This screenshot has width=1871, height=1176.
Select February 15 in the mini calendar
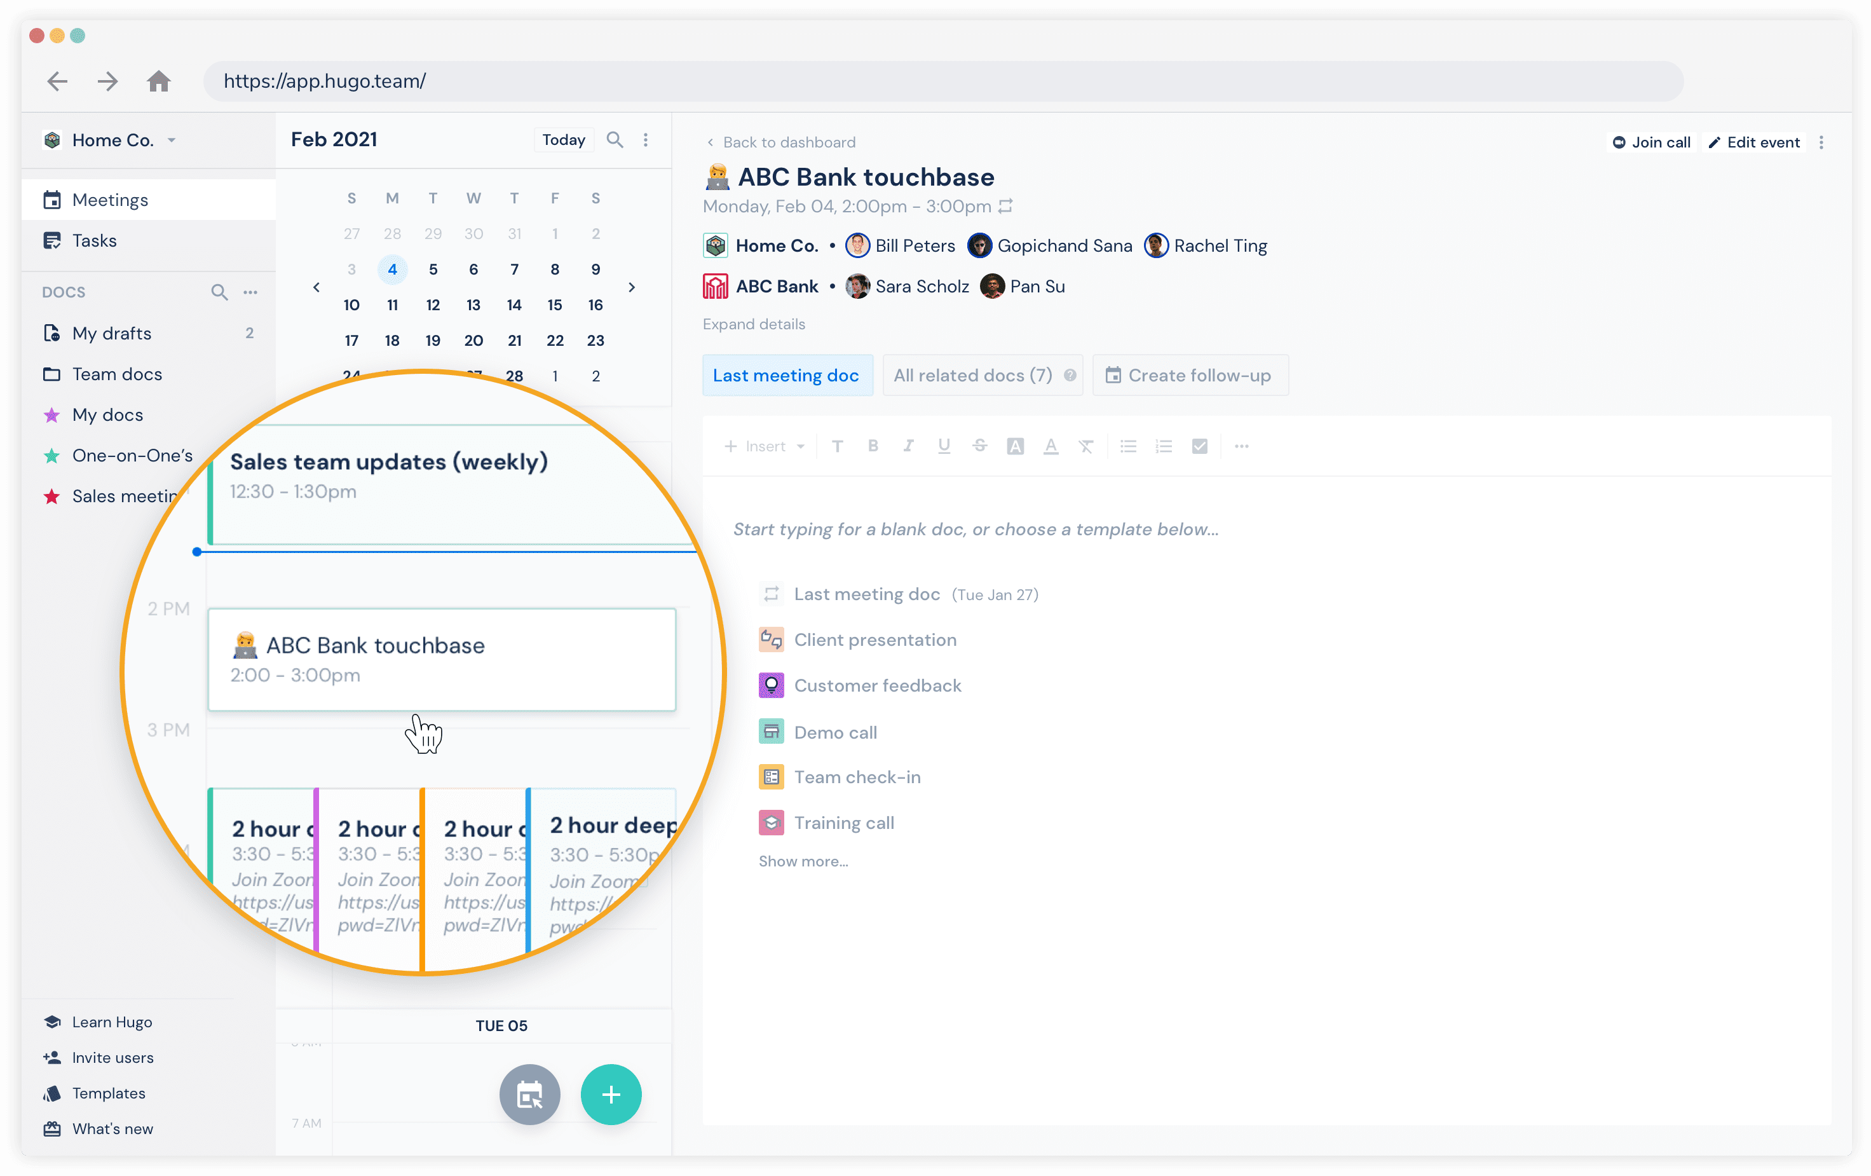555,306
